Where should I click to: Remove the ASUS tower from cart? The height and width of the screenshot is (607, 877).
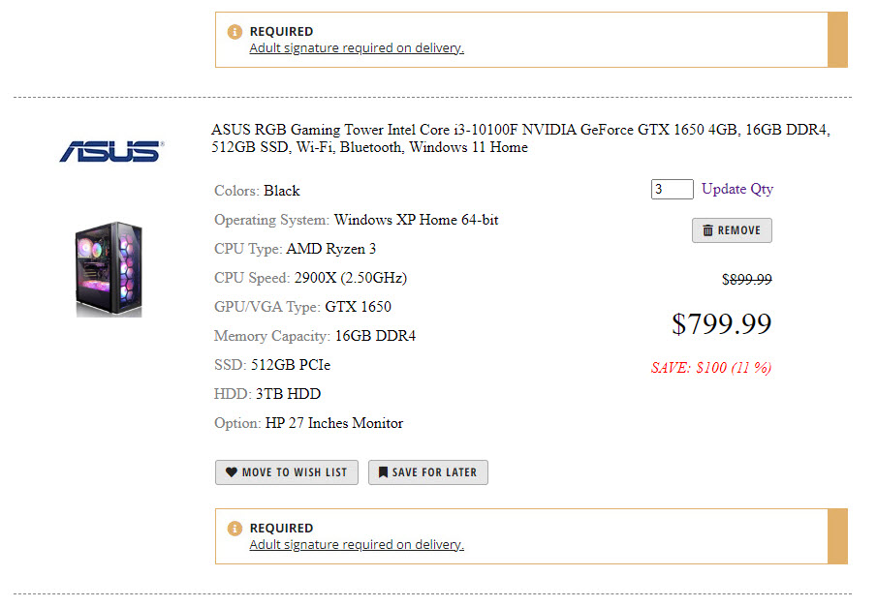732,230
